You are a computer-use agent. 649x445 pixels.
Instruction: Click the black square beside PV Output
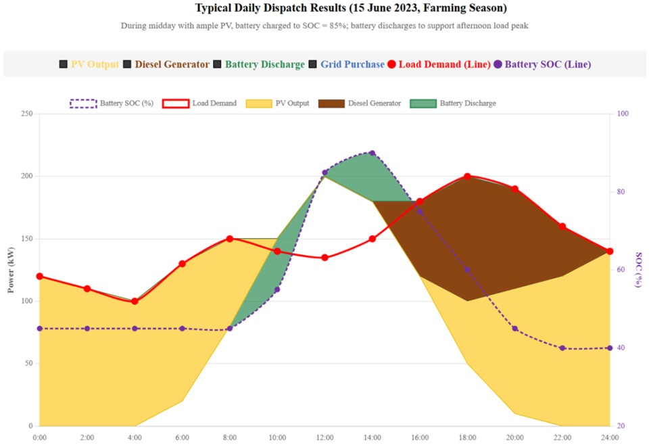[x=64, y=64]
